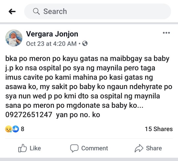View the 8 reactions count
The image size is (178, 161).
tap(22, 129)
